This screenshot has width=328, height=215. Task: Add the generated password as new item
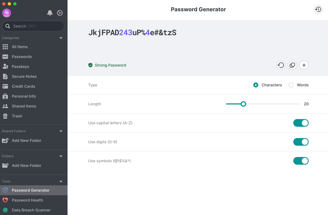(x=304, y=65)
